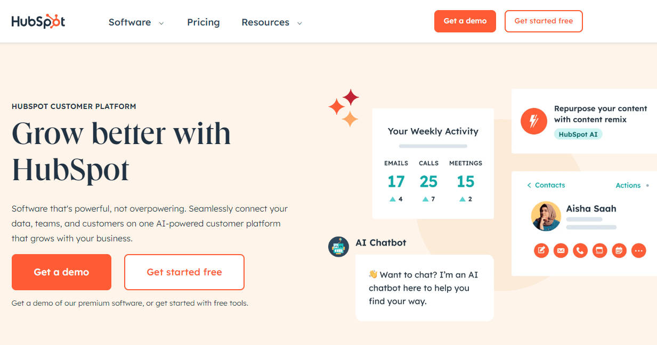Click the Actions menu on the contact card
The height and width of the screenshot is (345, 657).
click(x=628, y=185)
